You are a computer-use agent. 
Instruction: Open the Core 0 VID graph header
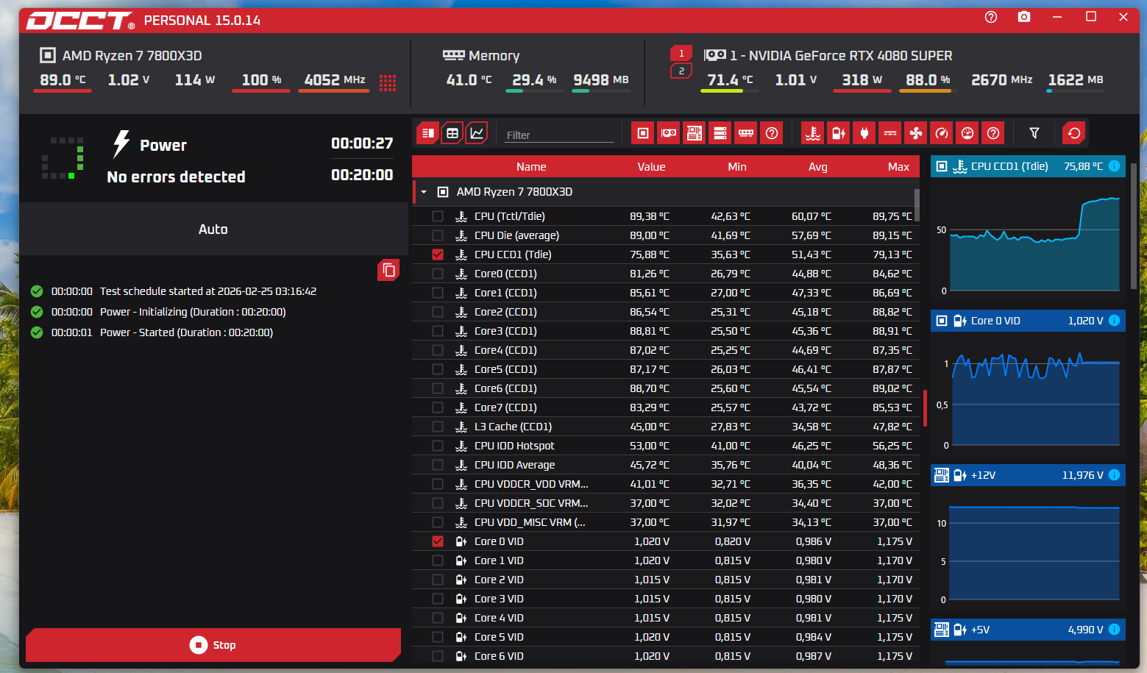[x=1028, y=321]
